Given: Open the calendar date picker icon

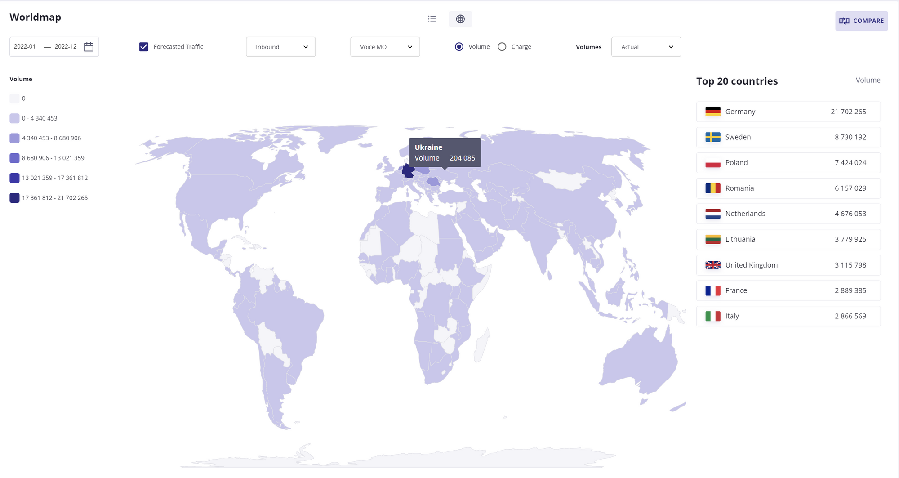Looking at the screenshot, I should [89, 47].
